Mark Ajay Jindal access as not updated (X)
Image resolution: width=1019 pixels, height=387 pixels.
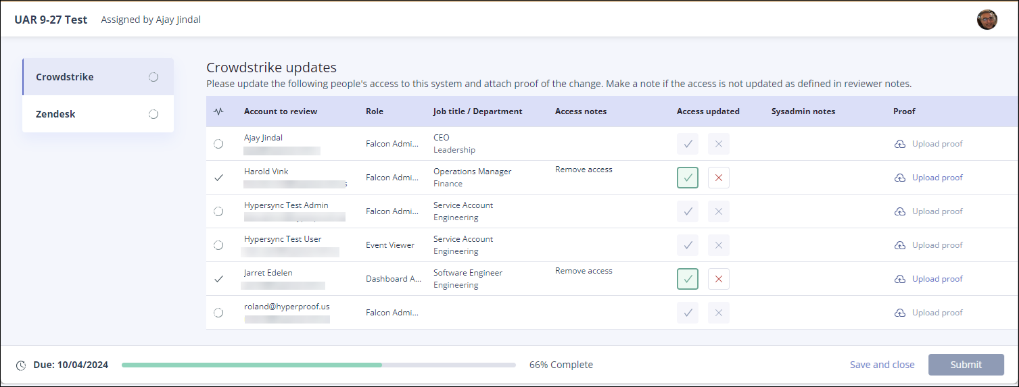(719, 144)
